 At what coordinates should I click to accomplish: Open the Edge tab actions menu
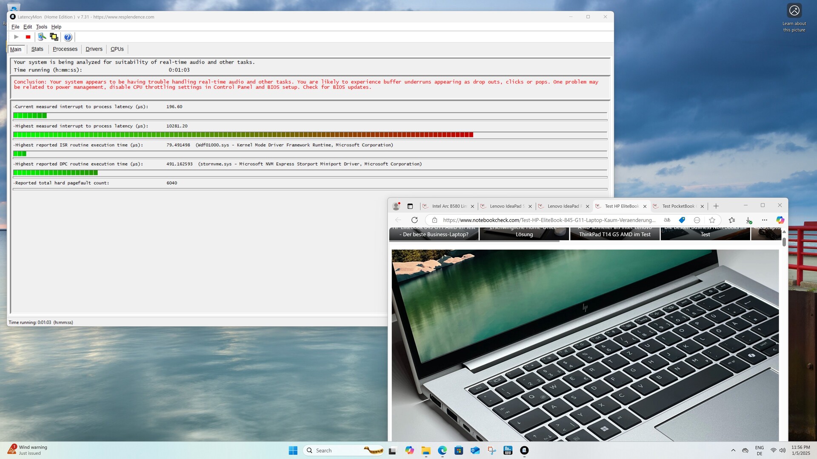pos(410,207)
